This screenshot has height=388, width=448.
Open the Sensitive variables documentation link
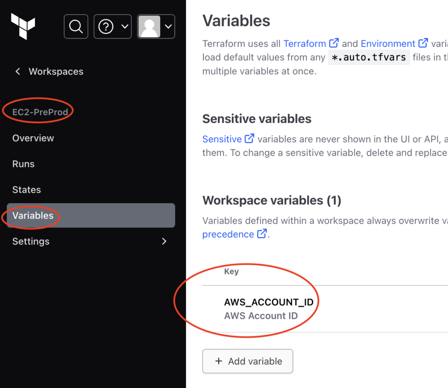click(x=222, y=139)
